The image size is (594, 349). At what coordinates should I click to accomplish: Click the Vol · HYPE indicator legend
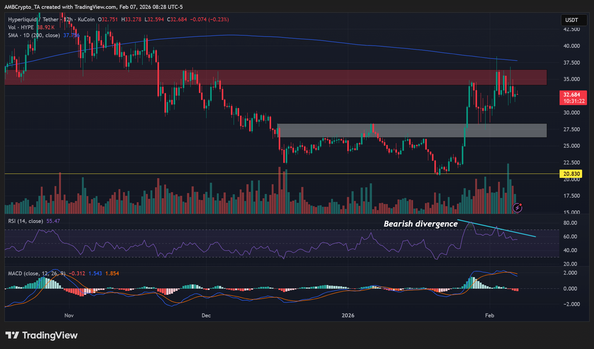point(21,27)
